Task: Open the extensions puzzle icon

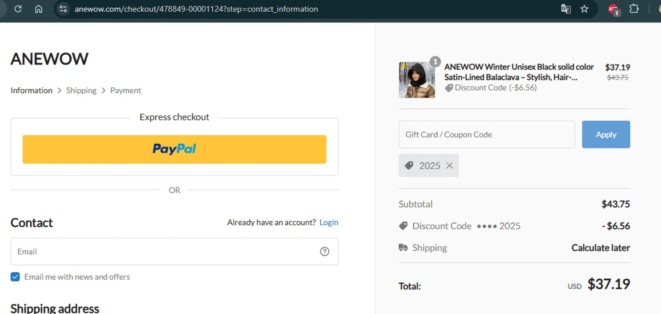Action: coord(634,9)
